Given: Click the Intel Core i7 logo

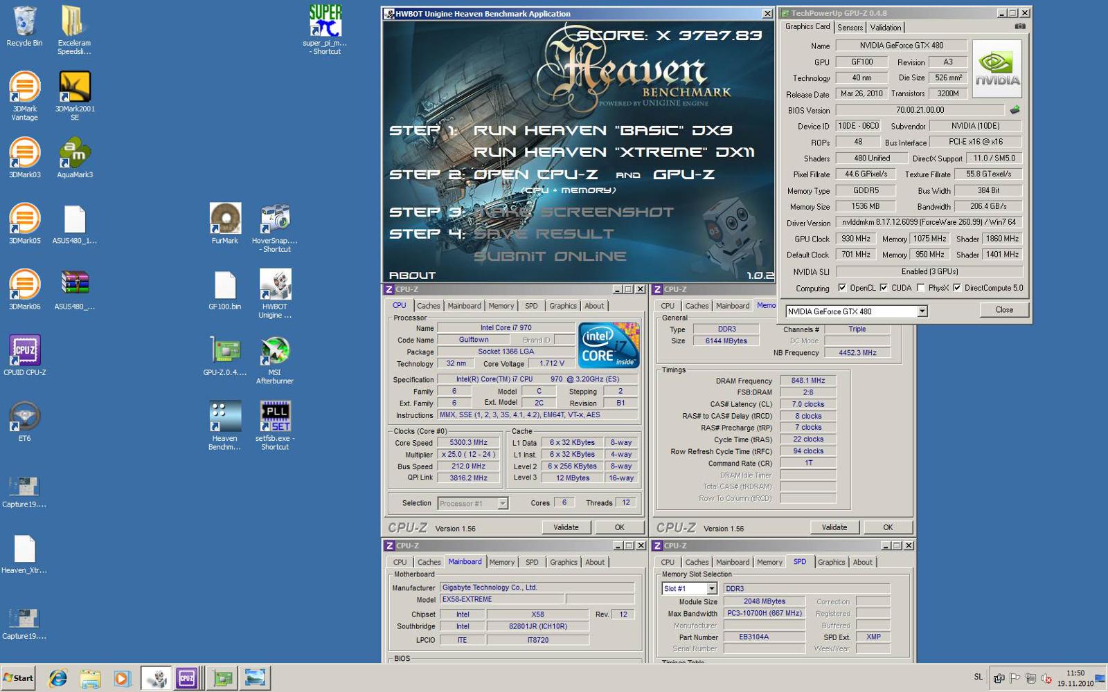Looking at the screenshot, I should click(609, 345).
